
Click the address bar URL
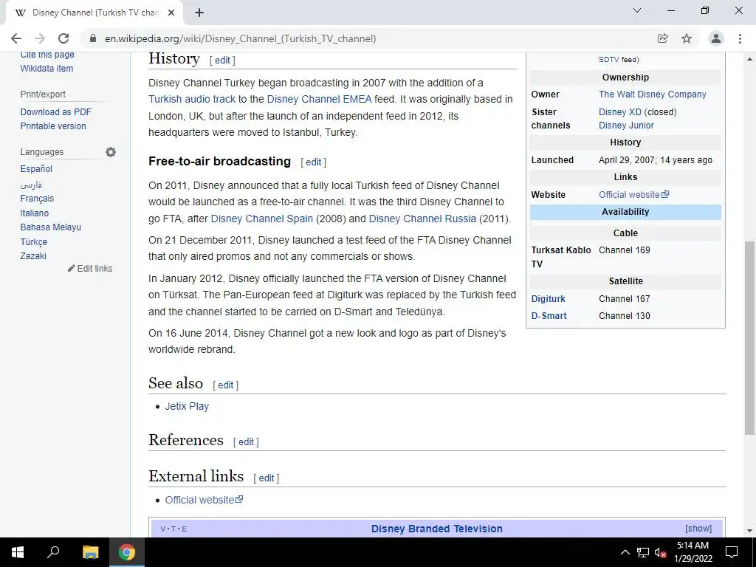click(240, 38)
